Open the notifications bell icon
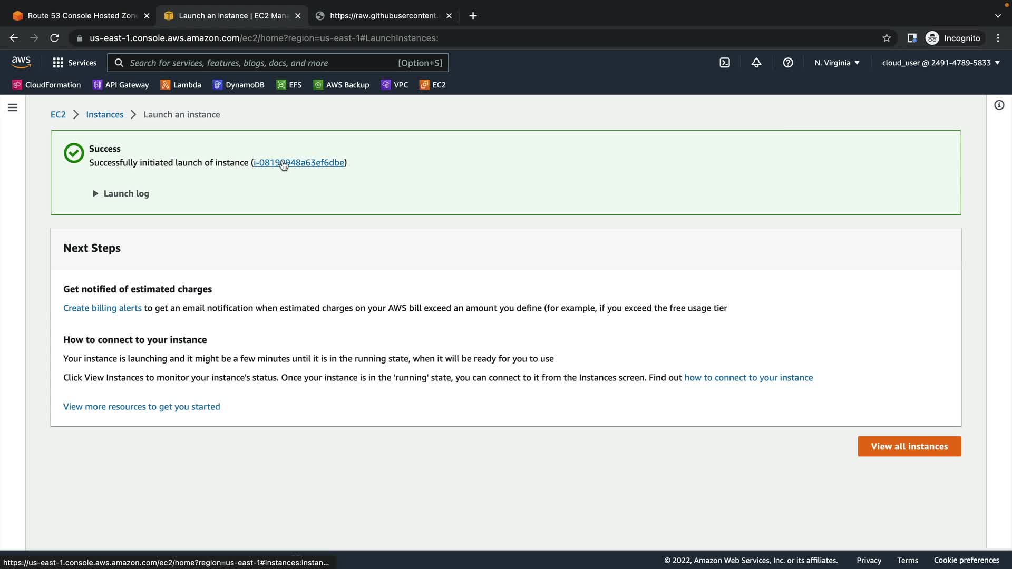This screenshot has width=1012, height=569. point(756,63)
